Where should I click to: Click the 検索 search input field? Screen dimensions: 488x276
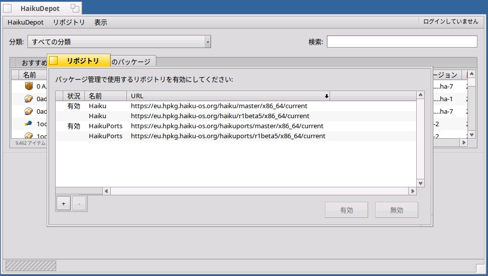click(402, 42)
